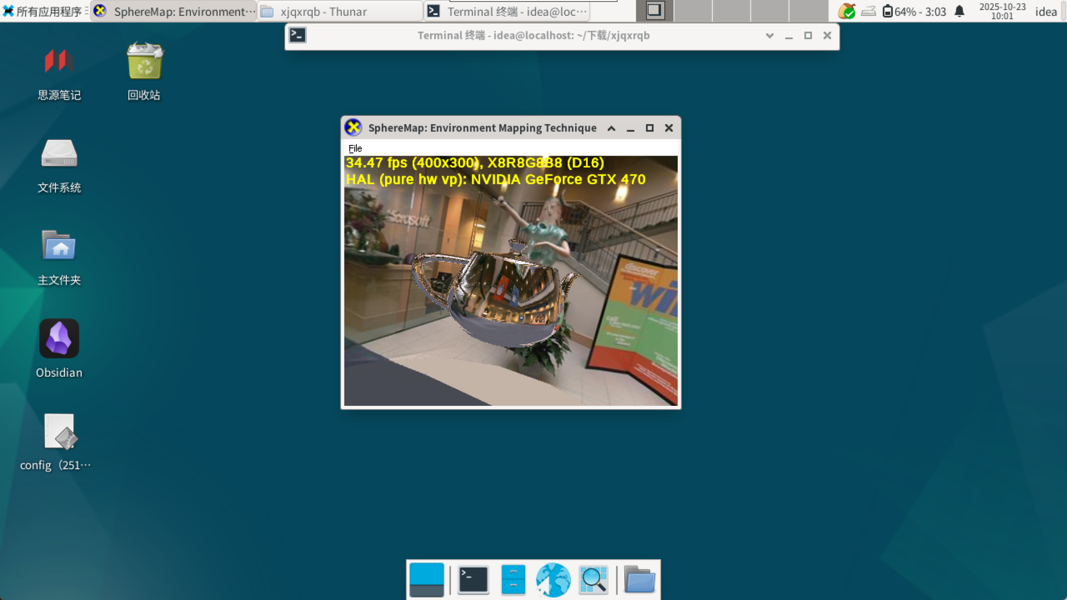Open the 思源笔记 desktop icon
Viewport: 1067px width, 600px height.
click(x=59, y=62)
